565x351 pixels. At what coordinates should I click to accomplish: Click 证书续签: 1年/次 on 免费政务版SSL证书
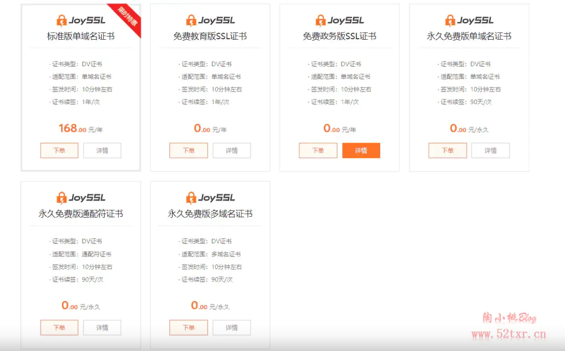pos(334,102)
